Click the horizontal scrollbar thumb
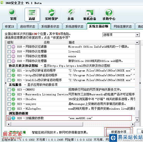Image resolution: width=143 pixels, height=142 pixels. 47,124
